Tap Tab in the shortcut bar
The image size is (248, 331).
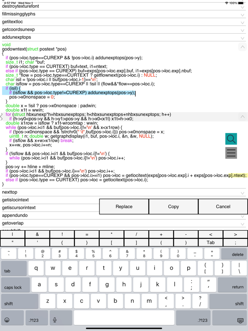(211, 242)
